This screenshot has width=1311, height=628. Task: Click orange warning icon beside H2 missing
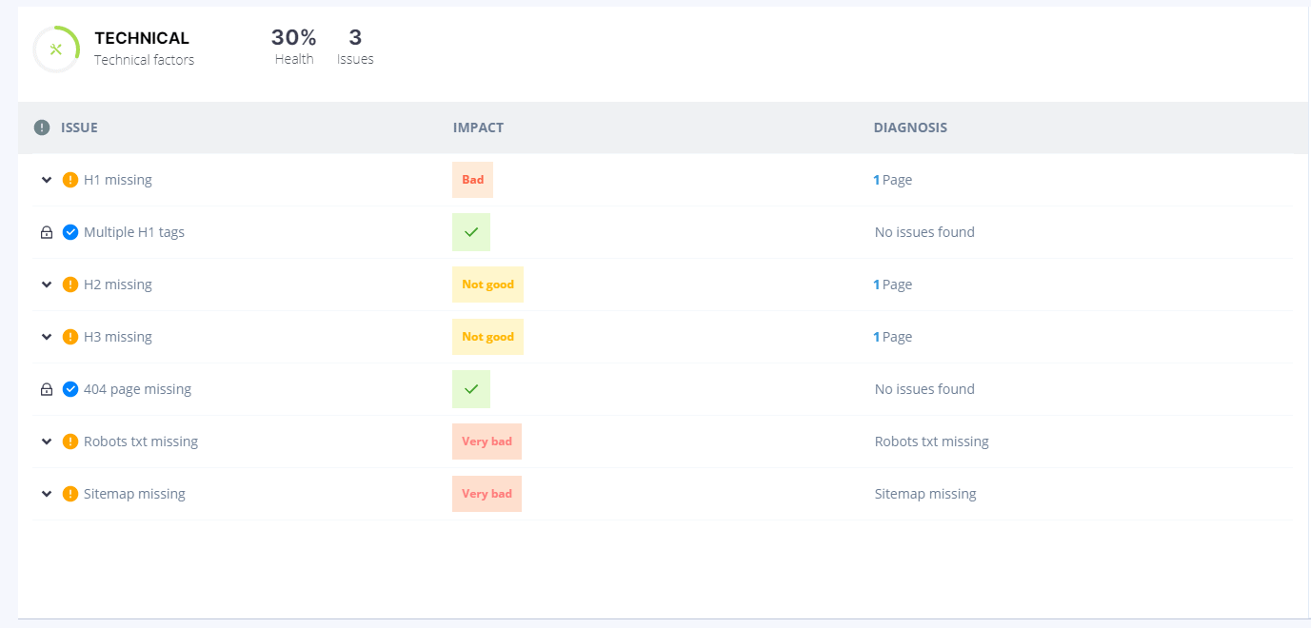[70, 285]
